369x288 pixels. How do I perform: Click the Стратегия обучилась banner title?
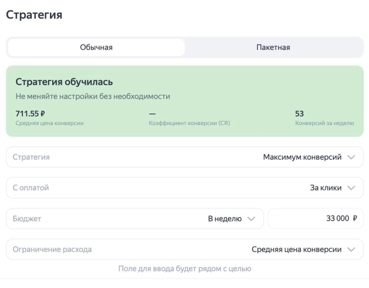tap(64, 82)
